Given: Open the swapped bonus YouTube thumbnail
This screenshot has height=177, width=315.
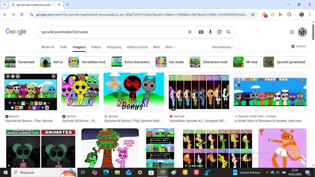Looking at the screenshot, I should (199, 92).
